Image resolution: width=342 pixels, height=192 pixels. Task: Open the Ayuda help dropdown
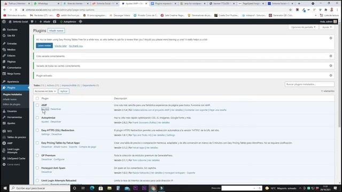(x=327, y=27)
